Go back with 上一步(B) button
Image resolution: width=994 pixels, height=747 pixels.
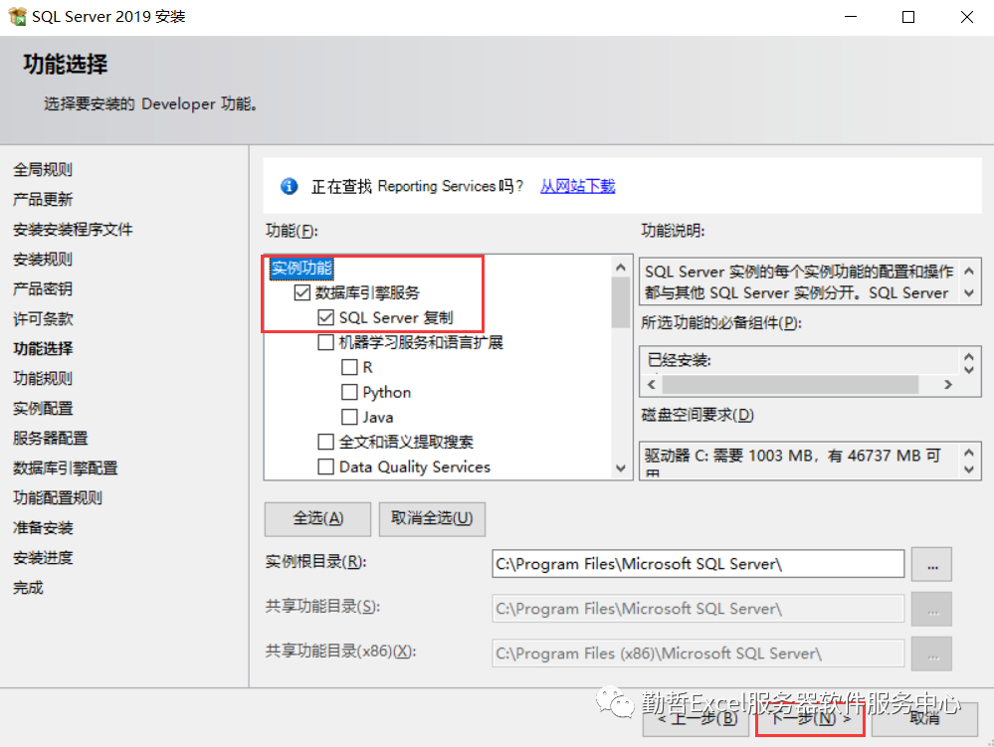(x=697, y=718)
